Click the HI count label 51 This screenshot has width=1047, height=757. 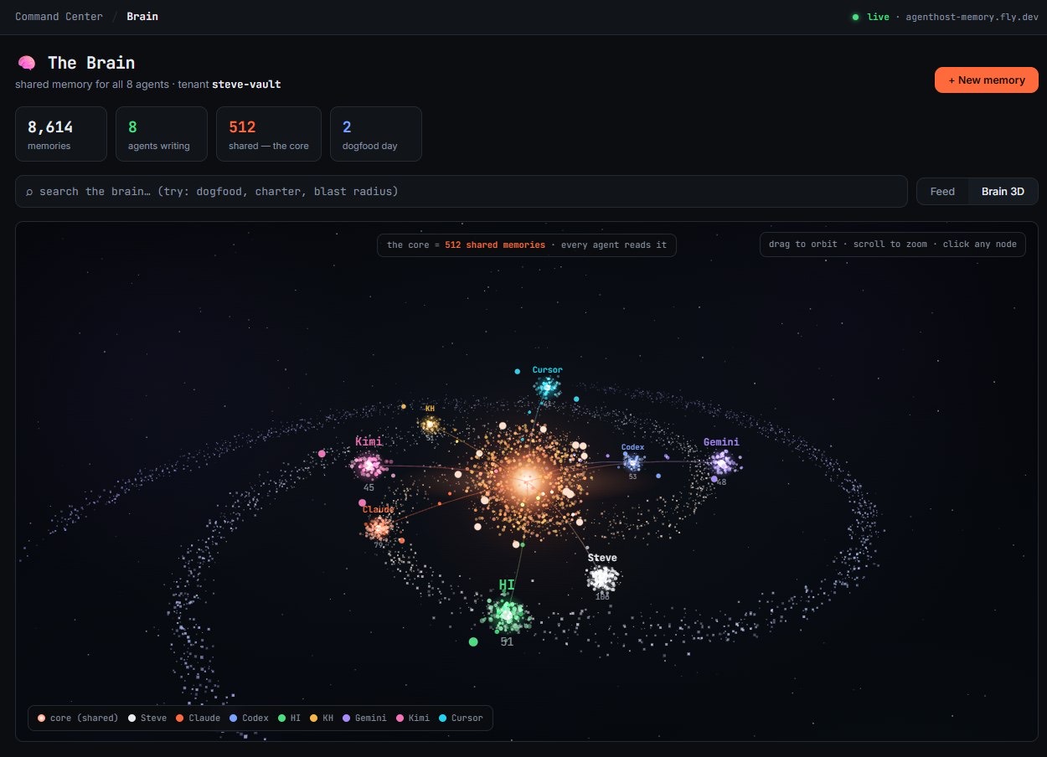coord(507,642)
